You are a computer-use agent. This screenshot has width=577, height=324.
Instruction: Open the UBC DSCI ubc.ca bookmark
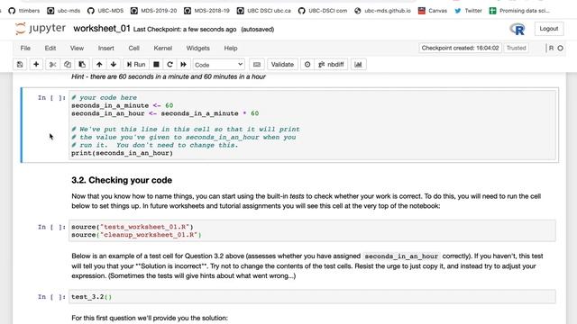264,11
